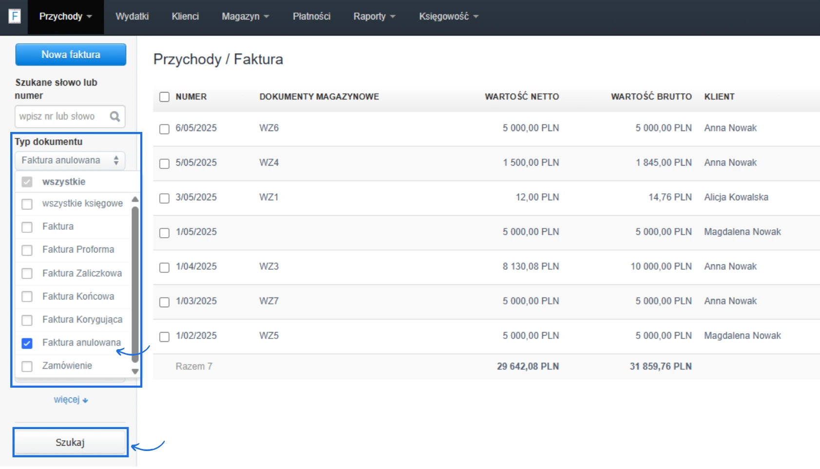Tick checkbox for invoice 6/05/2025
Viewport: 820px width, 469px height.
(165, 129)
